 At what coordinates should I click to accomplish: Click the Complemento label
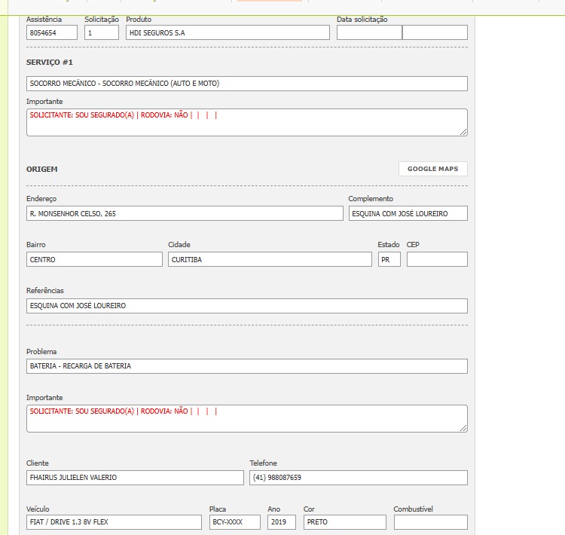[371, 199]
